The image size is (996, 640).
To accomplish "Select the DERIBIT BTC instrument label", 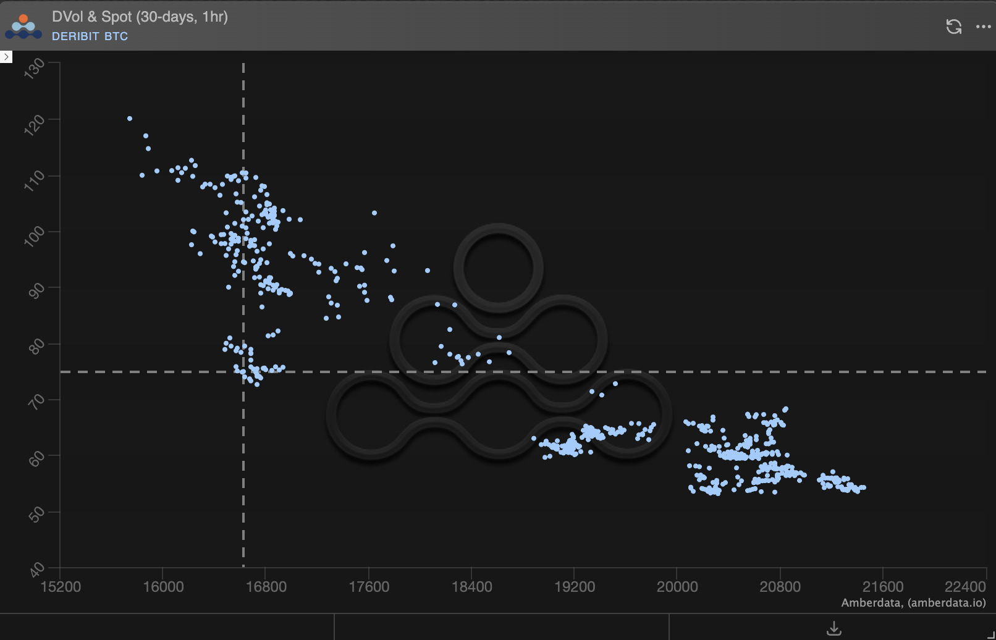I will [90, 36].
